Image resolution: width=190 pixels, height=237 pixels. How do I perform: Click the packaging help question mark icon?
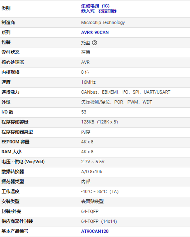point(94,43)
